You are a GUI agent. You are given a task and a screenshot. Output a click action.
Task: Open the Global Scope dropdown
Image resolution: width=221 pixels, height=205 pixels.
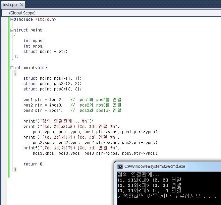pos(111,13)
